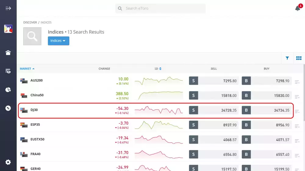
Task: Open the ESP35 market name
Action: (x=35, y=125)
